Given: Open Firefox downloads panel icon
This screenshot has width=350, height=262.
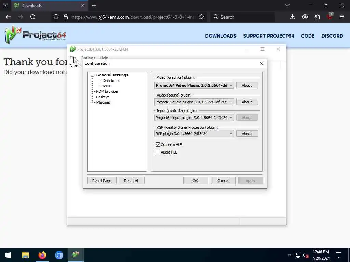Looking at the screenshot, I should point(292,17).
